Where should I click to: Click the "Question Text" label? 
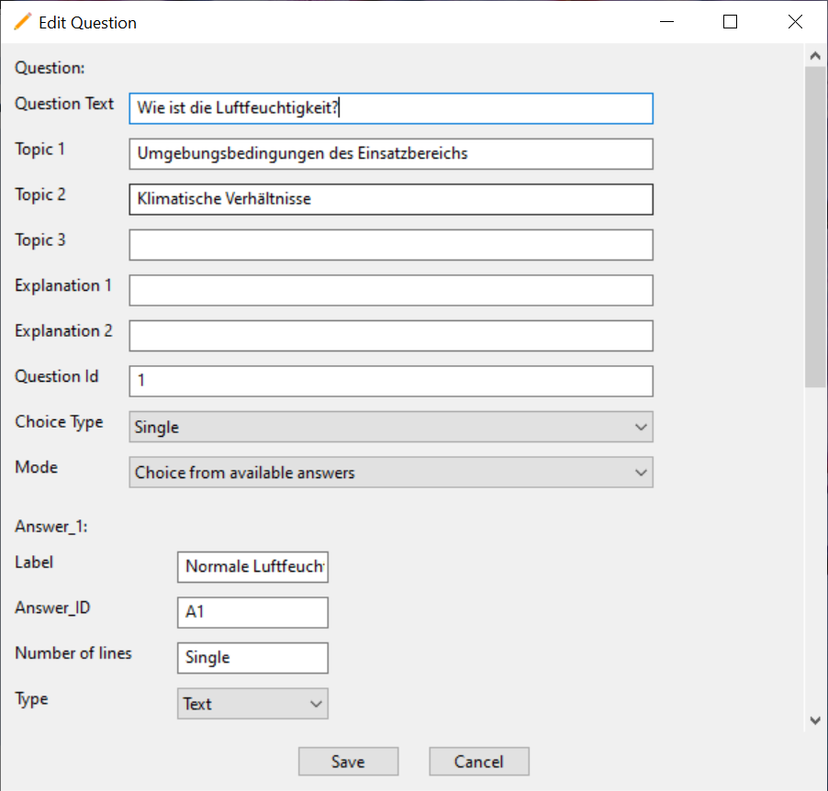click(x=64, y=104)
